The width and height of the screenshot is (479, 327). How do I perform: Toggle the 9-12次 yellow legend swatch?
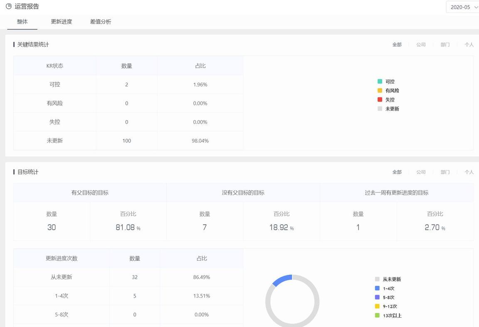tap(377, 306)
